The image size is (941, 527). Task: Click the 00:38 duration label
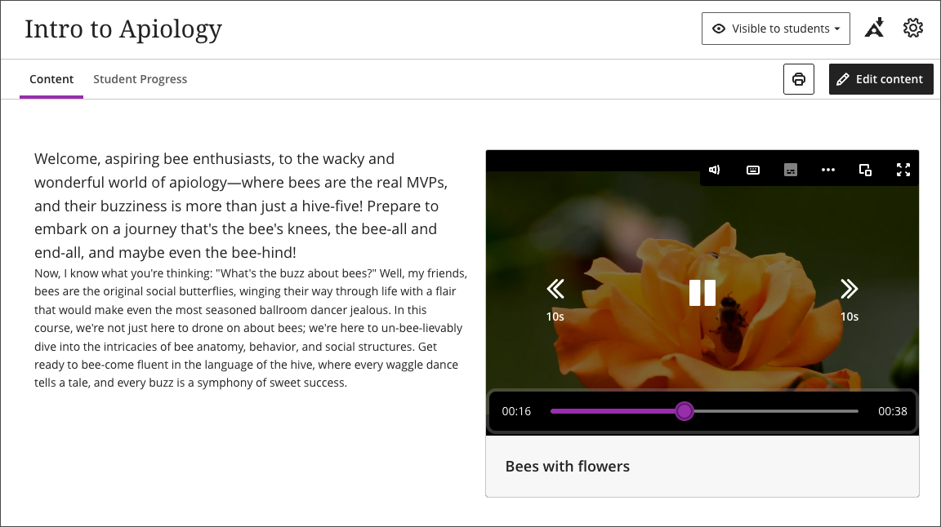tap(892, 411)
